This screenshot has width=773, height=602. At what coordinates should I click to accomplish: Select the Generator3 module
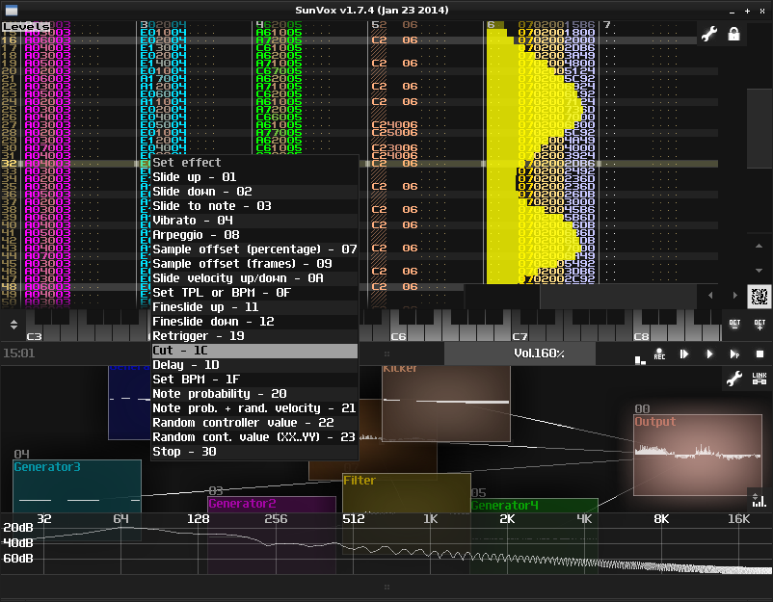point(75,484)
